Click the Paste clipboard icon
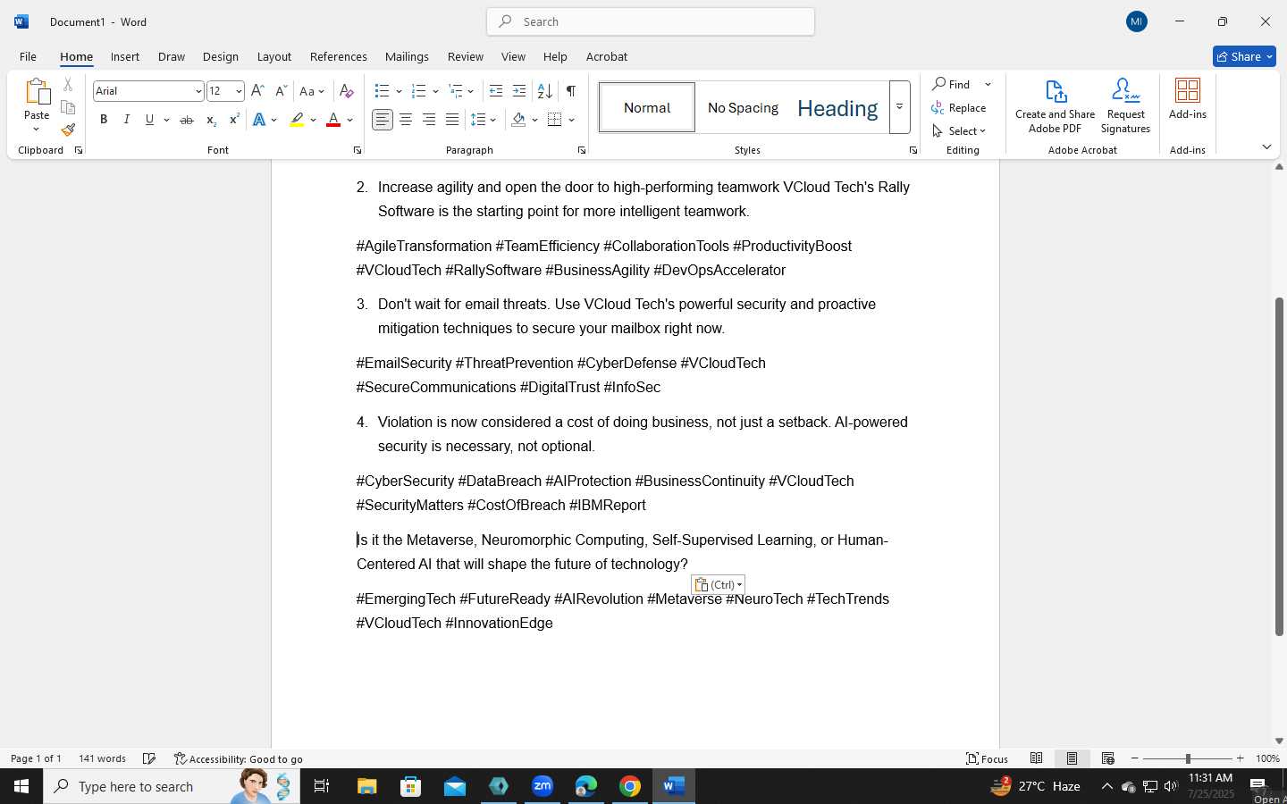The height and width of the screenshot is (804, 1287). click(x=37, y=92)
